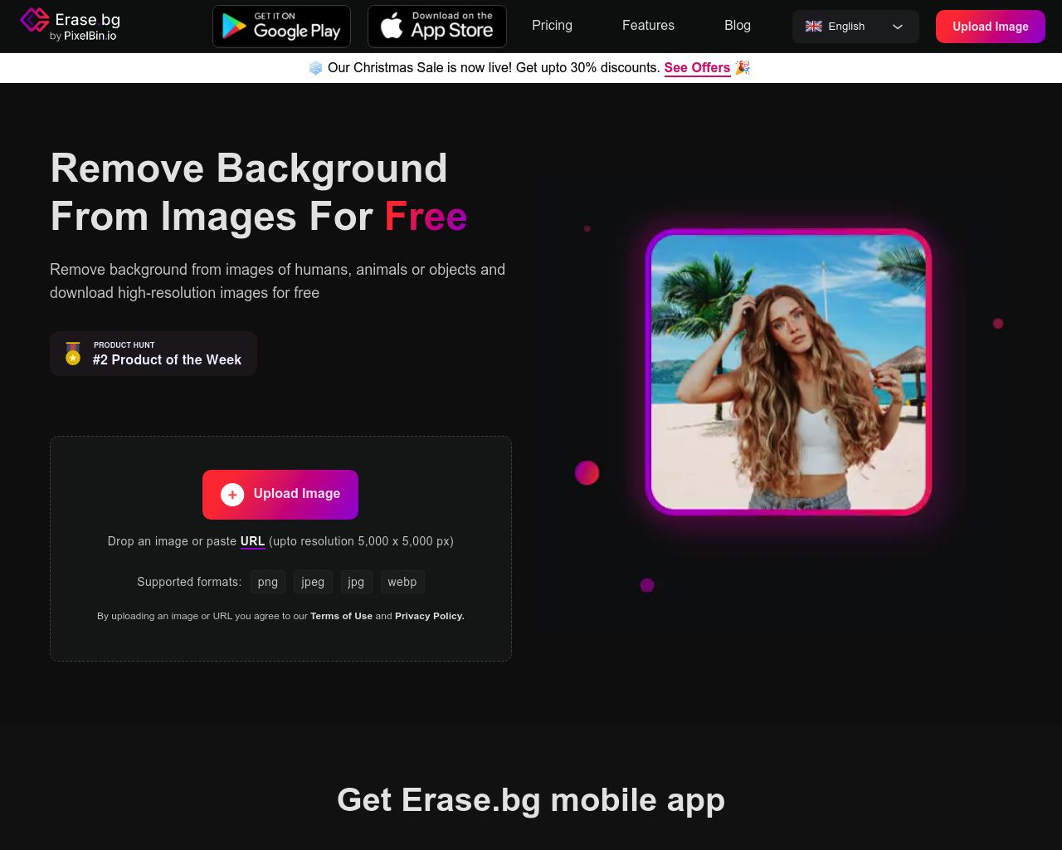Open the Features menu item

pos(648,26)
